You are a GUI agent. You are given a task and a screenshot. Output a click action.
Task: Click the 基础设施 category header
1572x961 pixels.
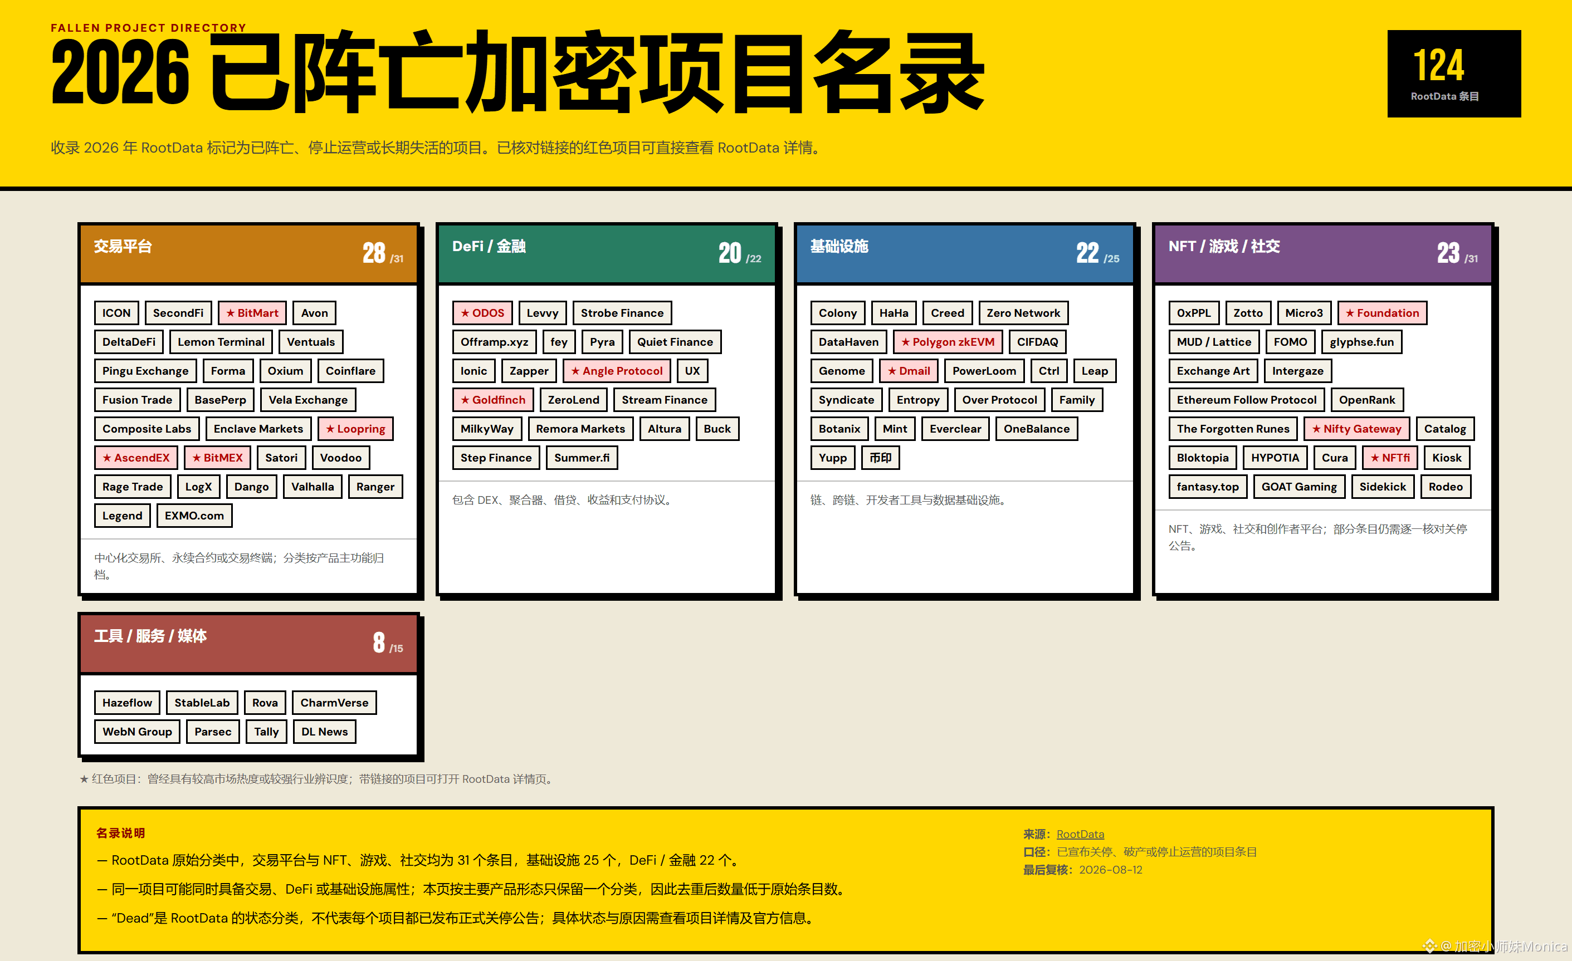click(965, 253)
